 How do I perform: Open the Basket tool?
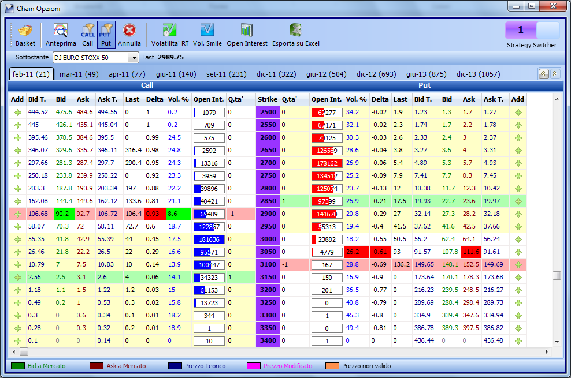pyautogui.click(x=25, y=35)
